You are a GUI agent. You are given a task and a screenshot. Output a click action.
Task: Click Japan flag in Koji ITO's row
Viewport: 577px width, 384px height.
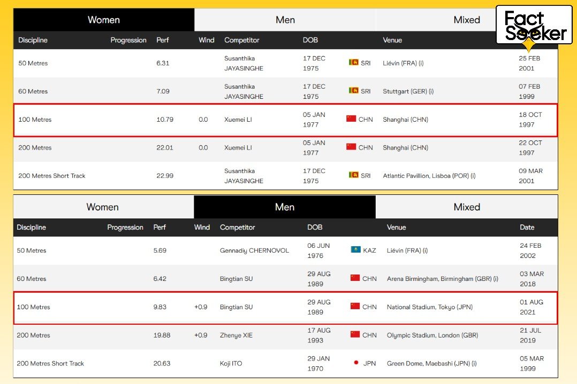pyautogui.click(x=355, y=363)
